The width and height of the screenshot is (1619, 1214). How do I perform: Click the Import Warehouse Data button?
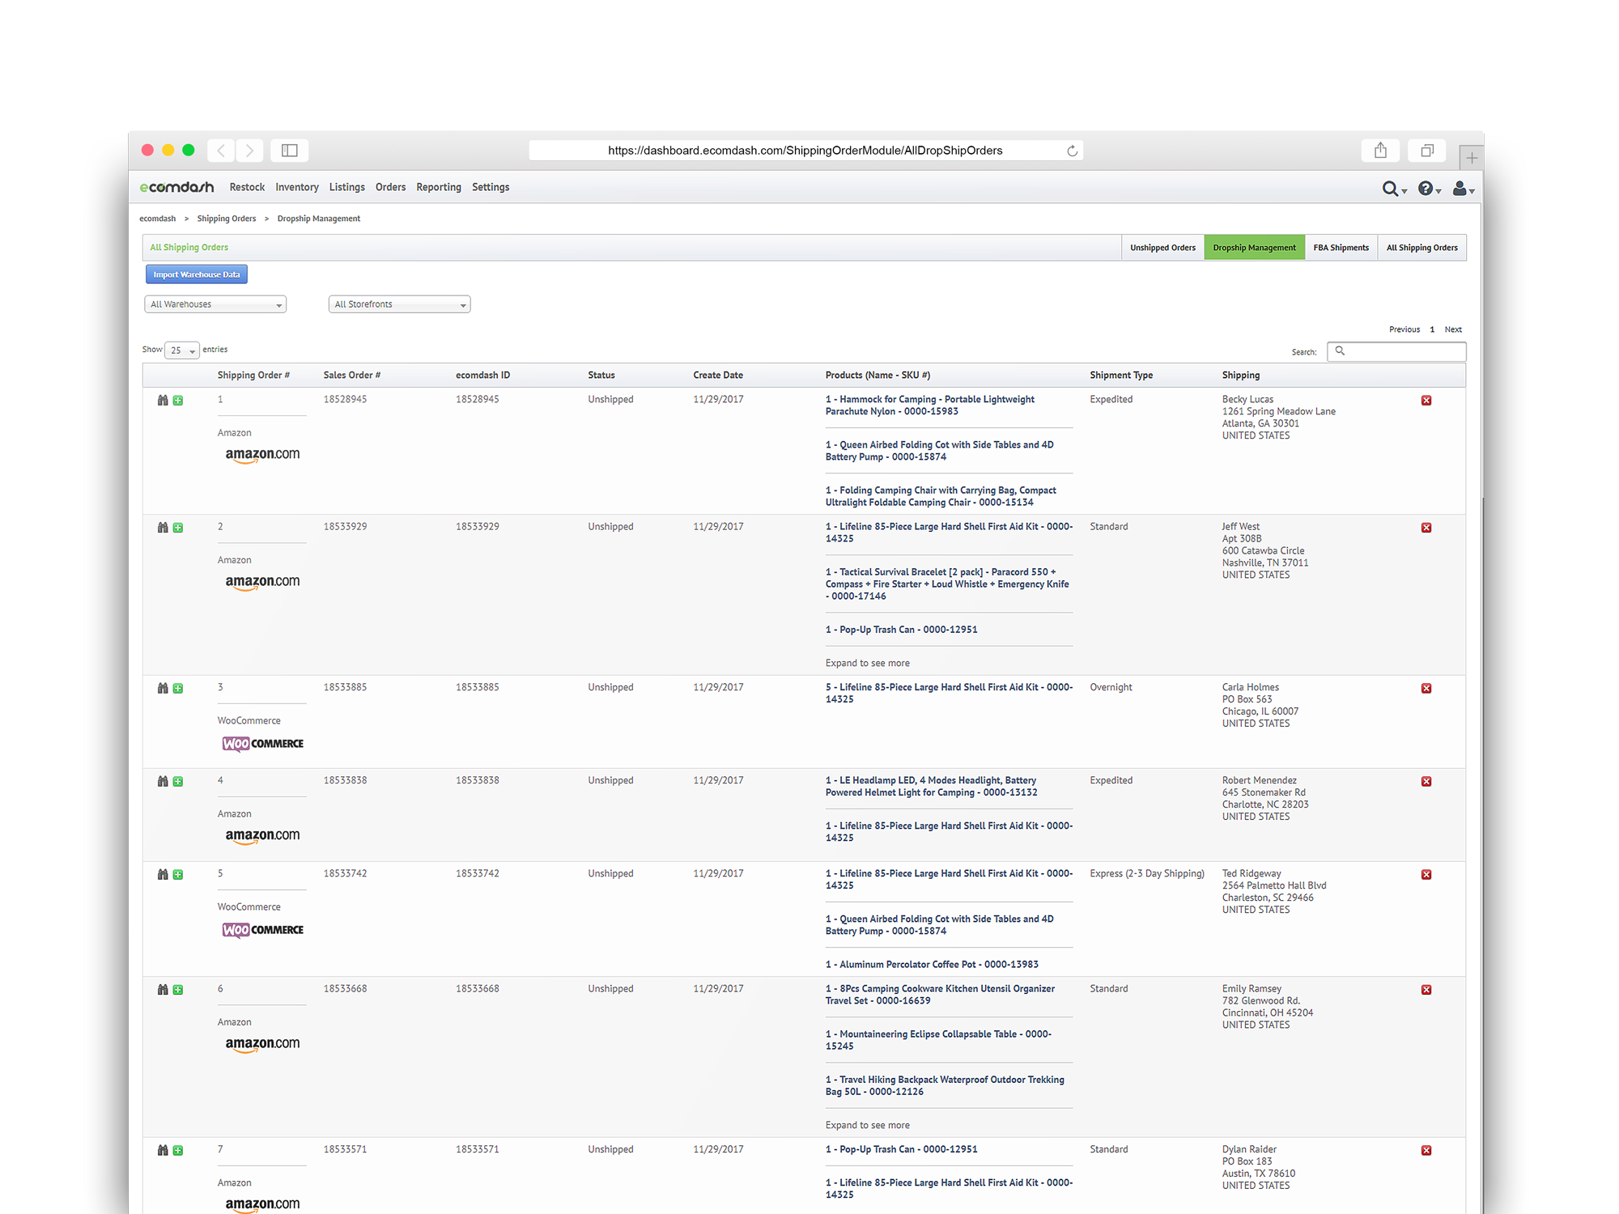[197, 274]
